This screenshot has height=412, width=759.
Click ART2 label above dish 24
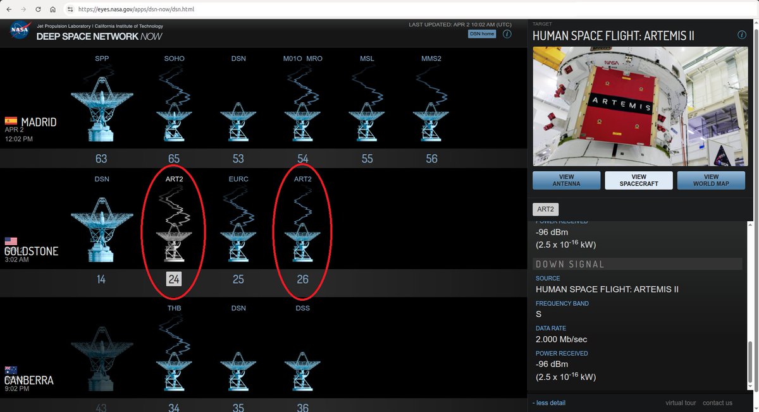[x=174, y=179]
